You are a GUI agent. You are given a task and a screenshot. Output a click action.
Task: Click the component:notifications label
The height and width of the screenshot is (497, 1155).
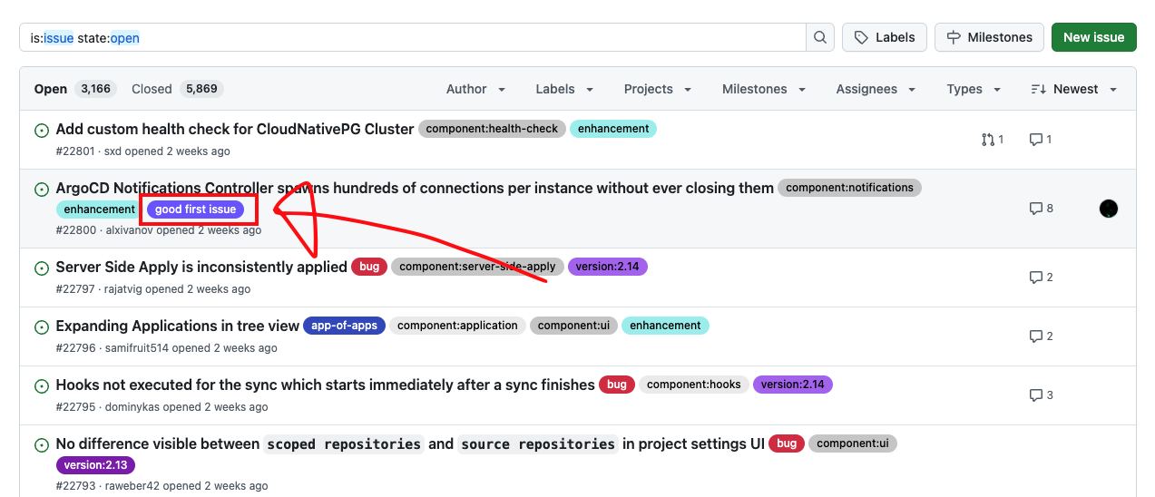click(849, 188)
